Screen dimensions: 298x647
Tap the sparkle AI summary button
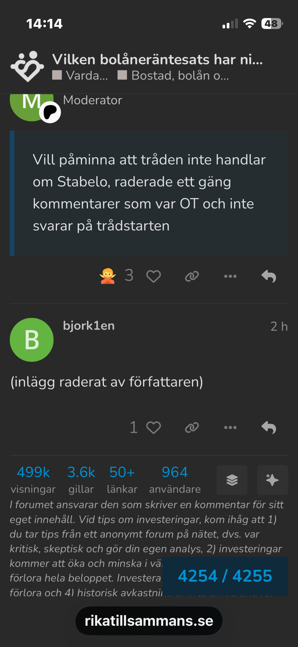pyautogui.click(x=272, y=480)
